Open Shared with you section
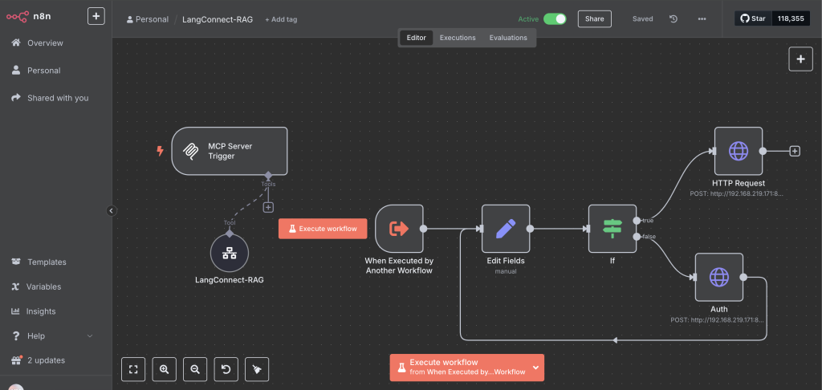 (x=58, y=98)
